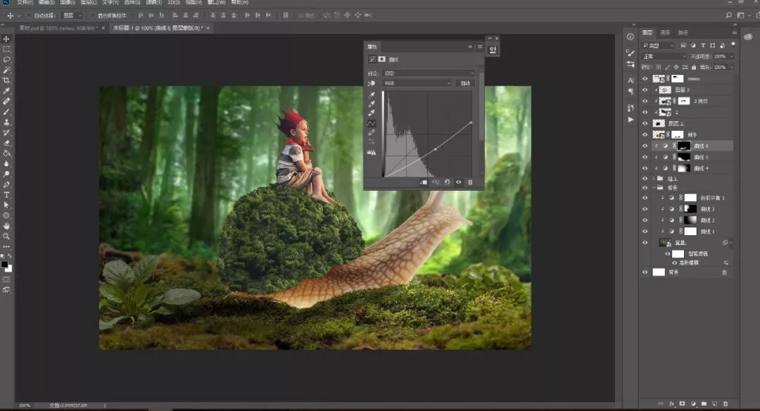
Task: Select the Eyedropper tool in the toolbox
Action: pyautogui.click(x=7, y=91)
